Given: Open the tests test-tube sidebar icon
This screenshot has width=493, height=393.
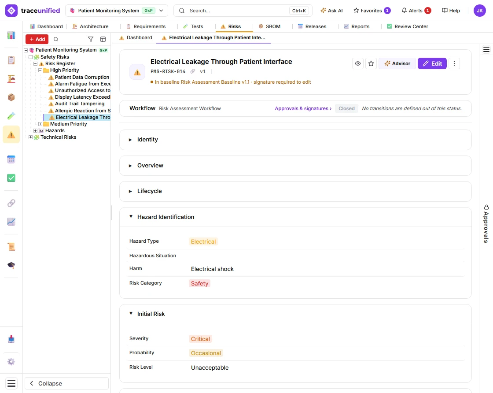Looking at the screenshot, I should pos(11,116).
